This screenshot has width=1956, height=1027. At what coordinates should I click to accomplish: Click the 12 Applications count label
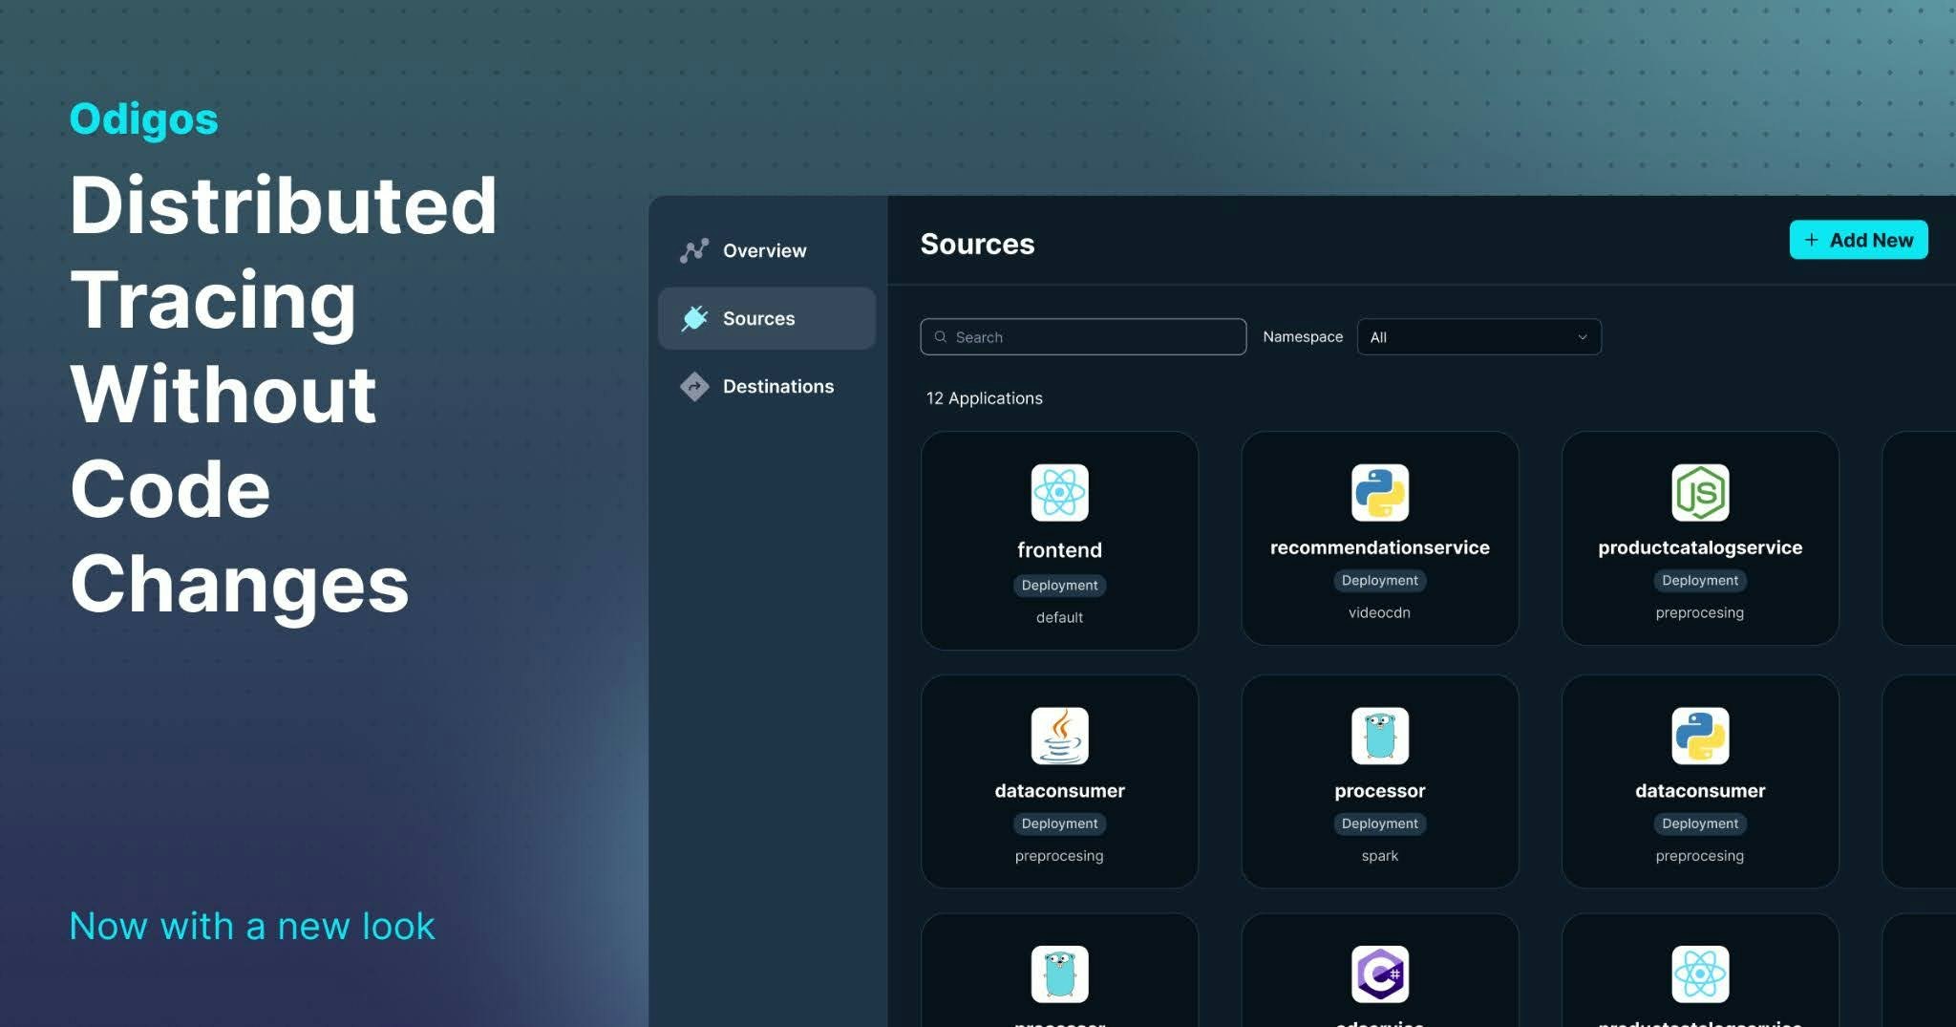pos(984,398)
